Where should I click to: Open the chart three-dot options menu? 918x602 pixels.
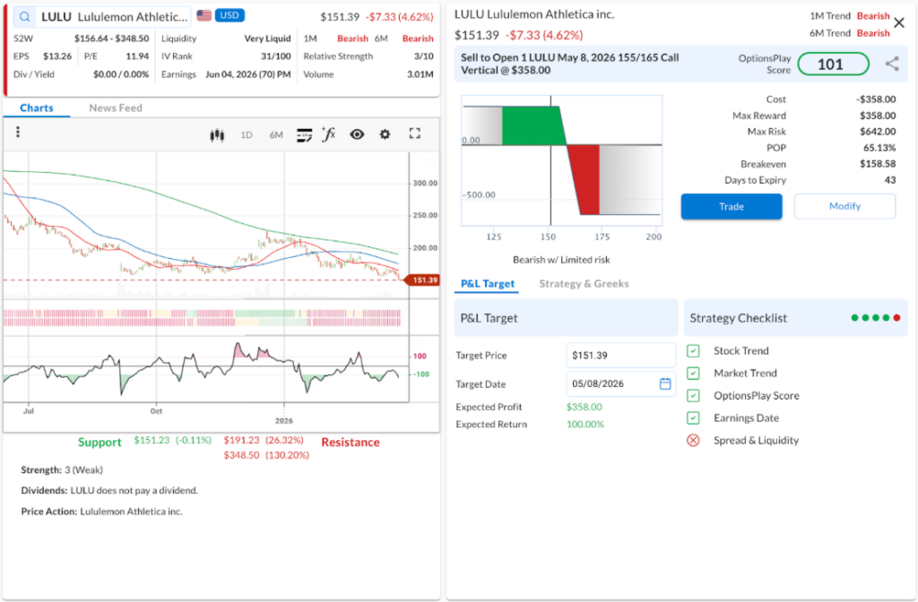pos(18,133)
